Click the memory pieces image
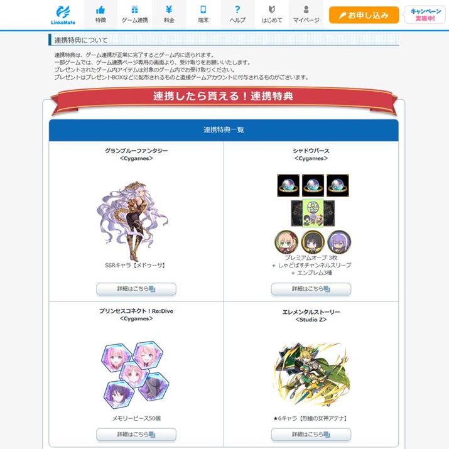The width and height of the screenshot is (449, 449). point(135,374)
